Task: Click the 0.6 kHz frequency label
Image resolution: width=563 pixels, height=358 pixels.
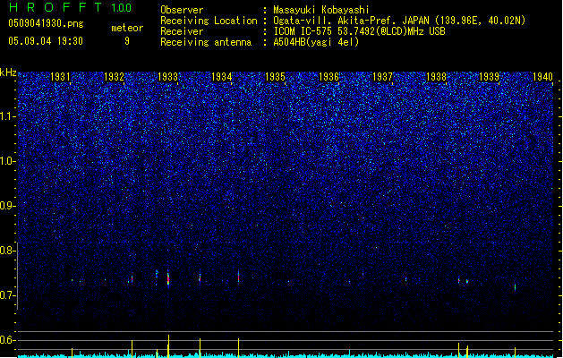Action: 8,340
